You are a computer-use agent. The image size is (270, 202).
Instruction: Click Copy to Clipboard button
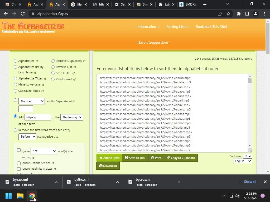point(181,158)
